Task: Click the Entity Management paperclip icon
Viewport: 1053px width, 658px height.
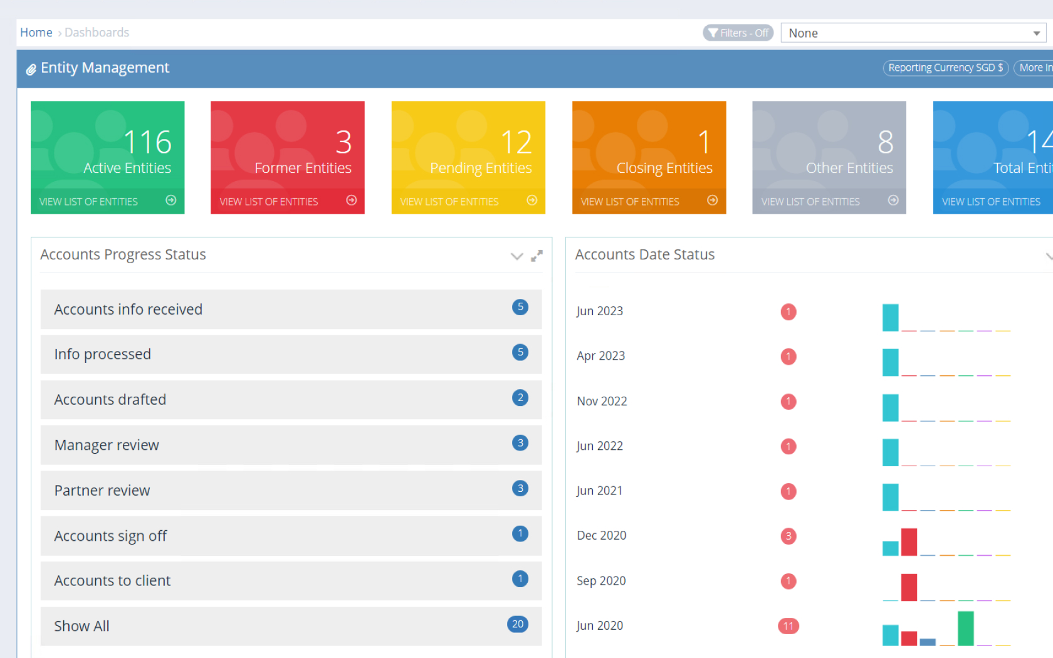Action: pyautogui.click(x=31, y=69)
